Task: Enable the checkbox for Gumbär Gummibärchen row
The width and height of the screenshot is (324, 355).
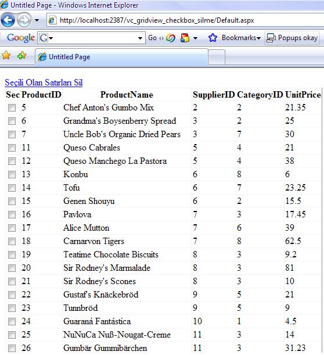Action: 12,348
